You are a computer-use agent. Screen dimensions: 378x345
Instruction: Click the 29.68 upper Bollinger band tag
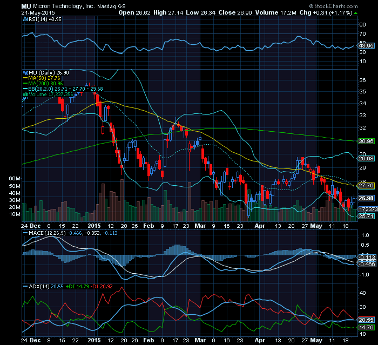tap(366, 158)
